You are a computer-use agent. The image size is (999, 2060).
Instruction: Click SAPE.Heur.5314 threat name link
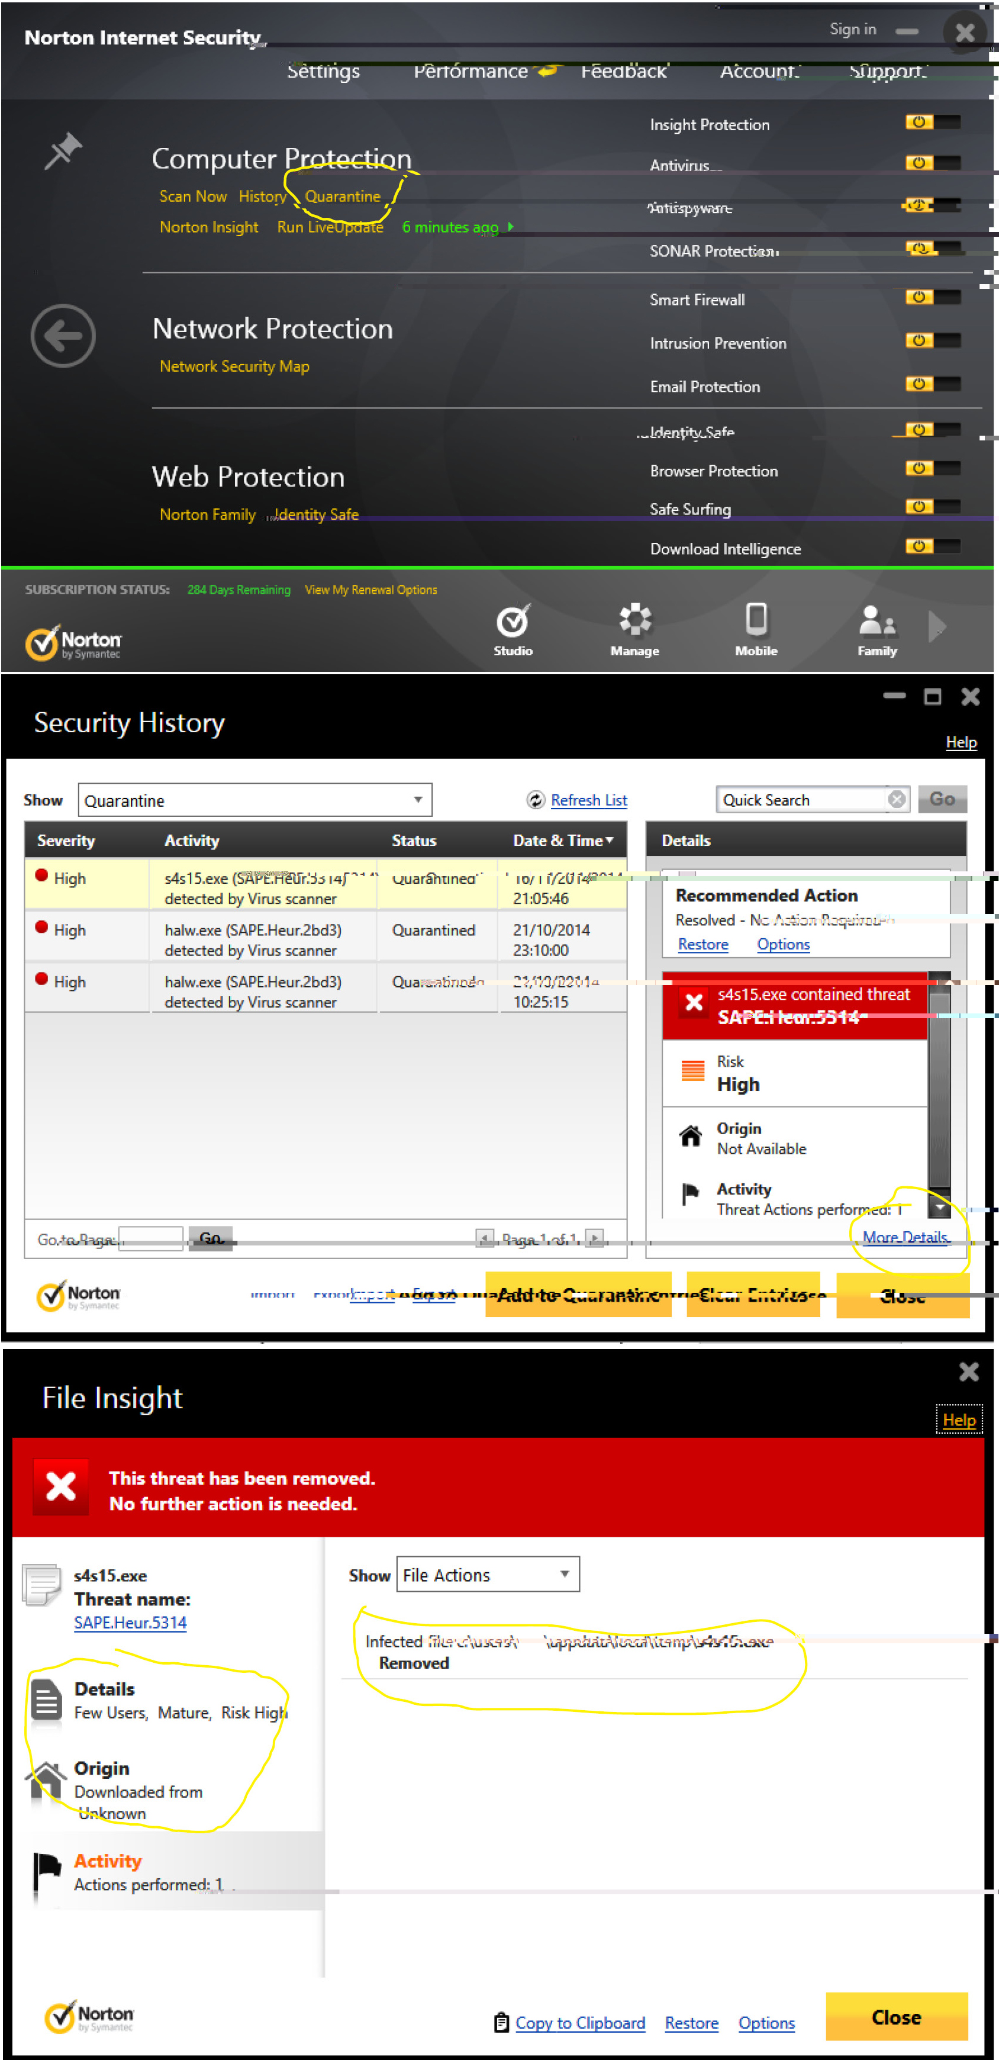130,1623
